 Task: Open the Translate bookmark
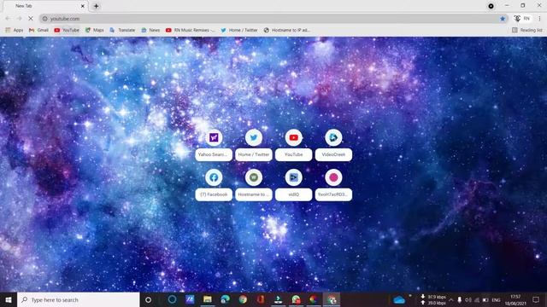122,31
